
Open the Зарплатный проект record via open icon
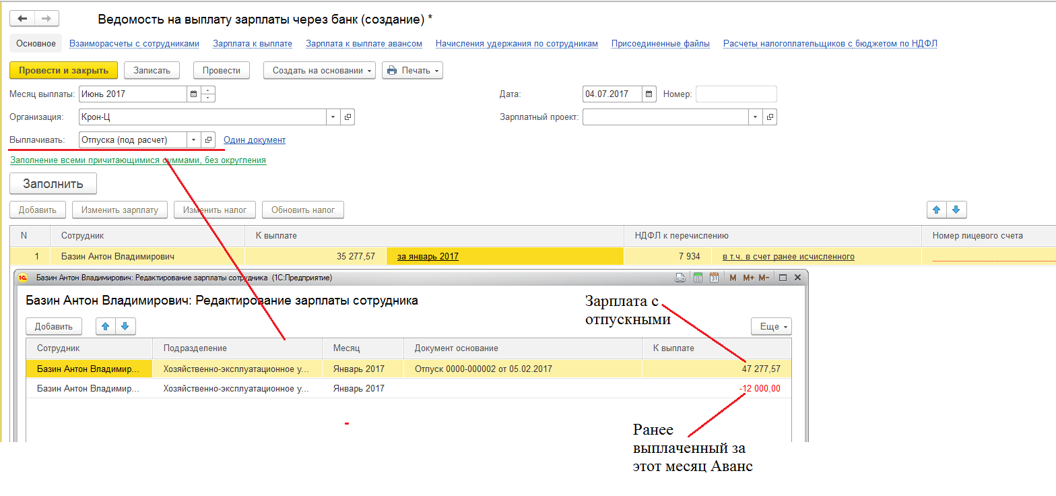[x=770, y=117]
